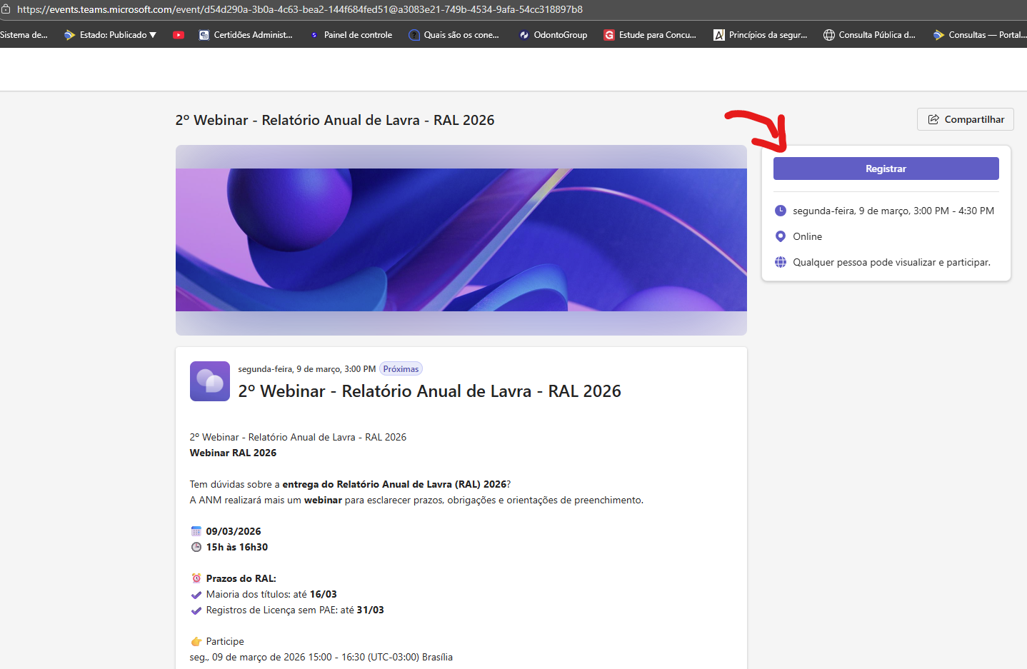This screenshot has width=1027, height=669.
Task: Click the purple event logo beside the title
Action: [209, 381]
